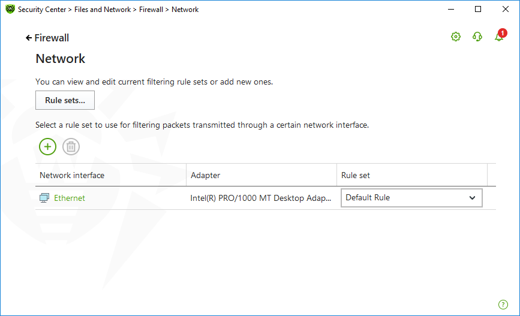Open the Rule sets dialog
The width and height of the screenshot is (520, 316).
[x=65, y=100]
